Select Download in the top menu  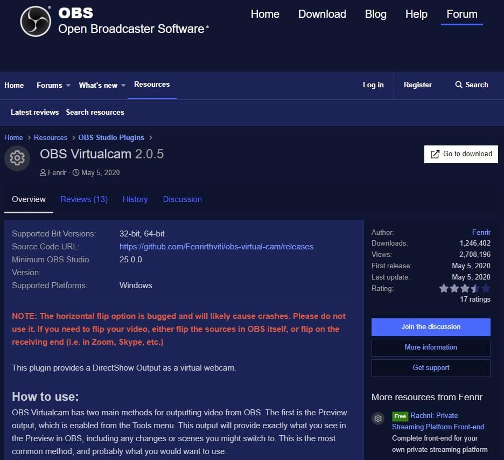(322, 15)
